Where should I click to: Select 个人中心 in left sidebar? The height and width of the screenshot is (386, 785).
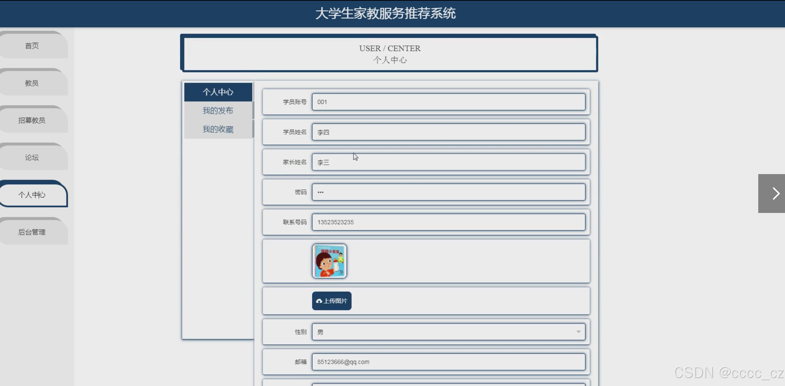(x=32, y=195)
